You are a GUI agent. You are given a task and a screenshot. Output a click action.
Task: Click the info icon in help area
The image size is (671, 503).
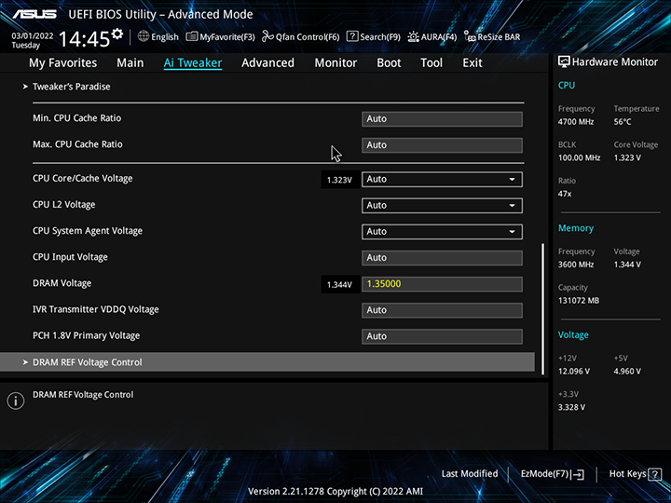coord(16,401)
